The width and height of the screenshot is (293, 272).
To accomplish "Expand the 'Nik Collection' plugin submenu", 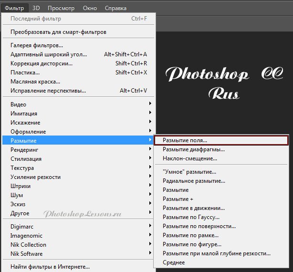I will click(28, 245).
